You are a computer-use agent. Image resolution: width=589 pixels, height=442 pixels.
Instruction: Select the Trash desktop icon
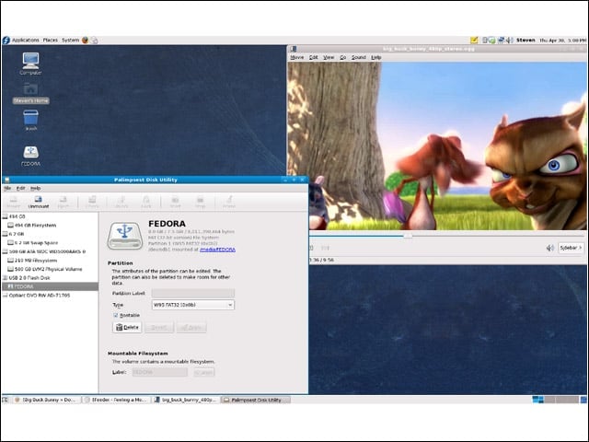click(30, 120)
